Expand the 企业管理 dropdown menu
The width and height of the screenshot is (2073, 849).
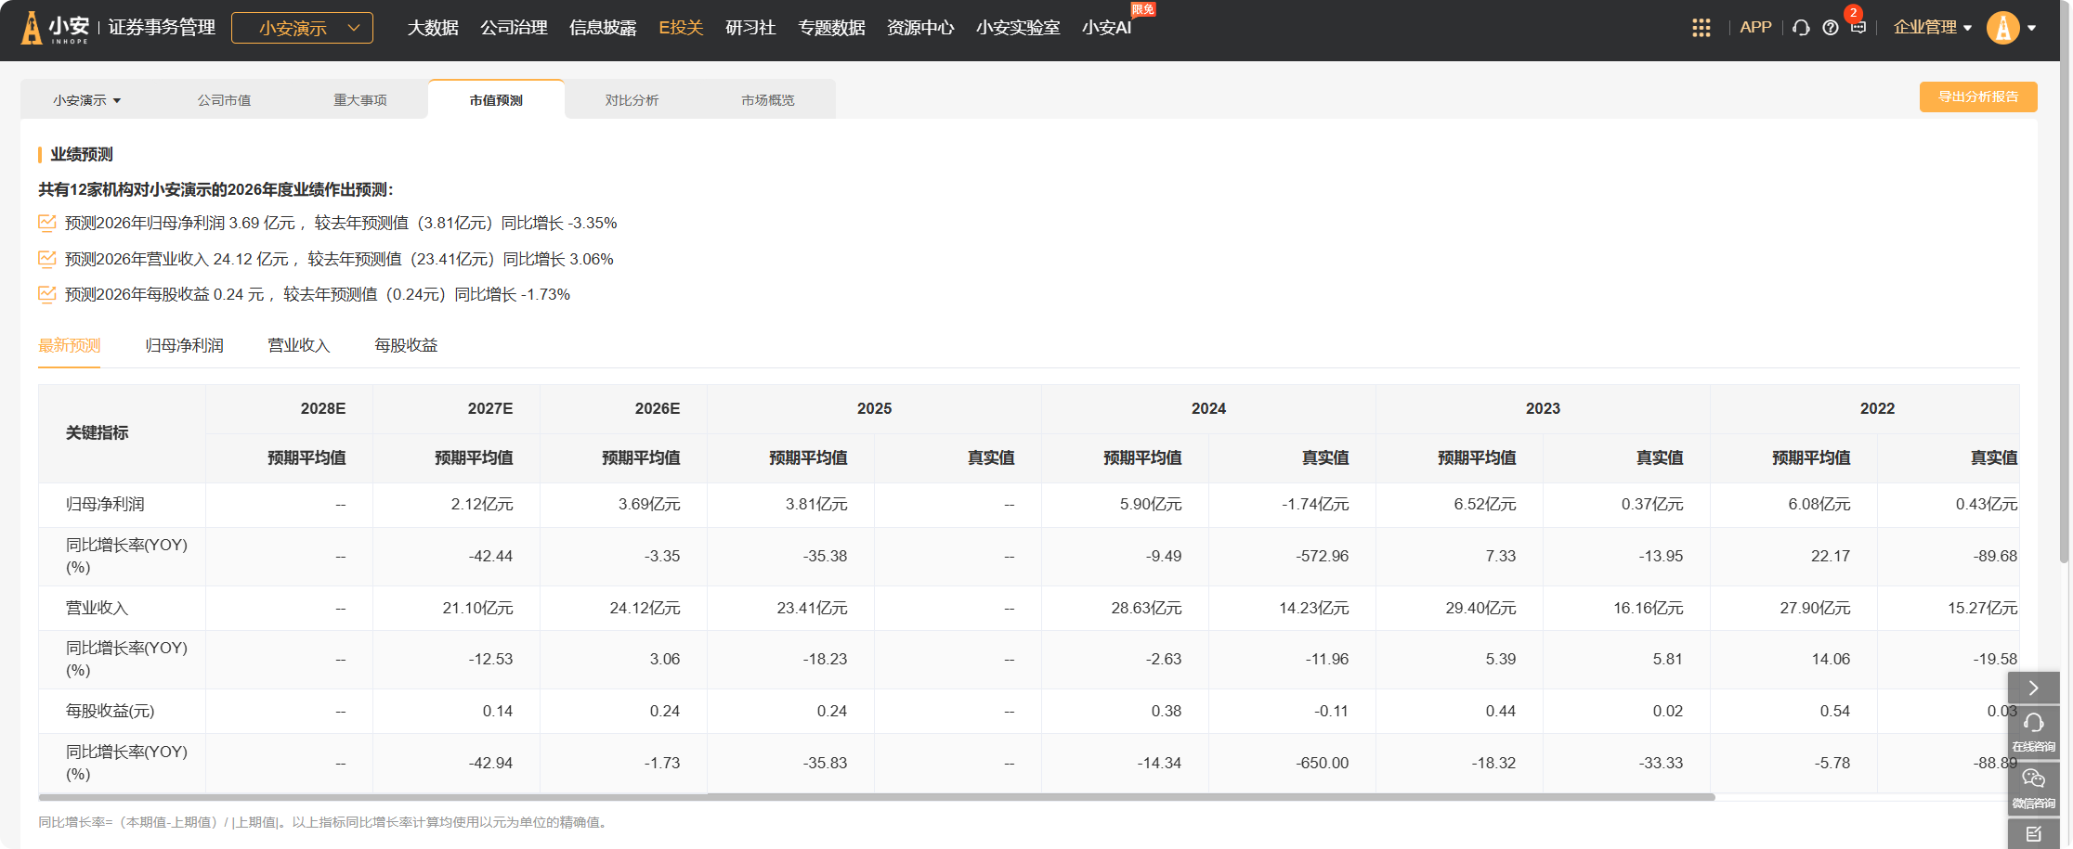click(1932, 28)
